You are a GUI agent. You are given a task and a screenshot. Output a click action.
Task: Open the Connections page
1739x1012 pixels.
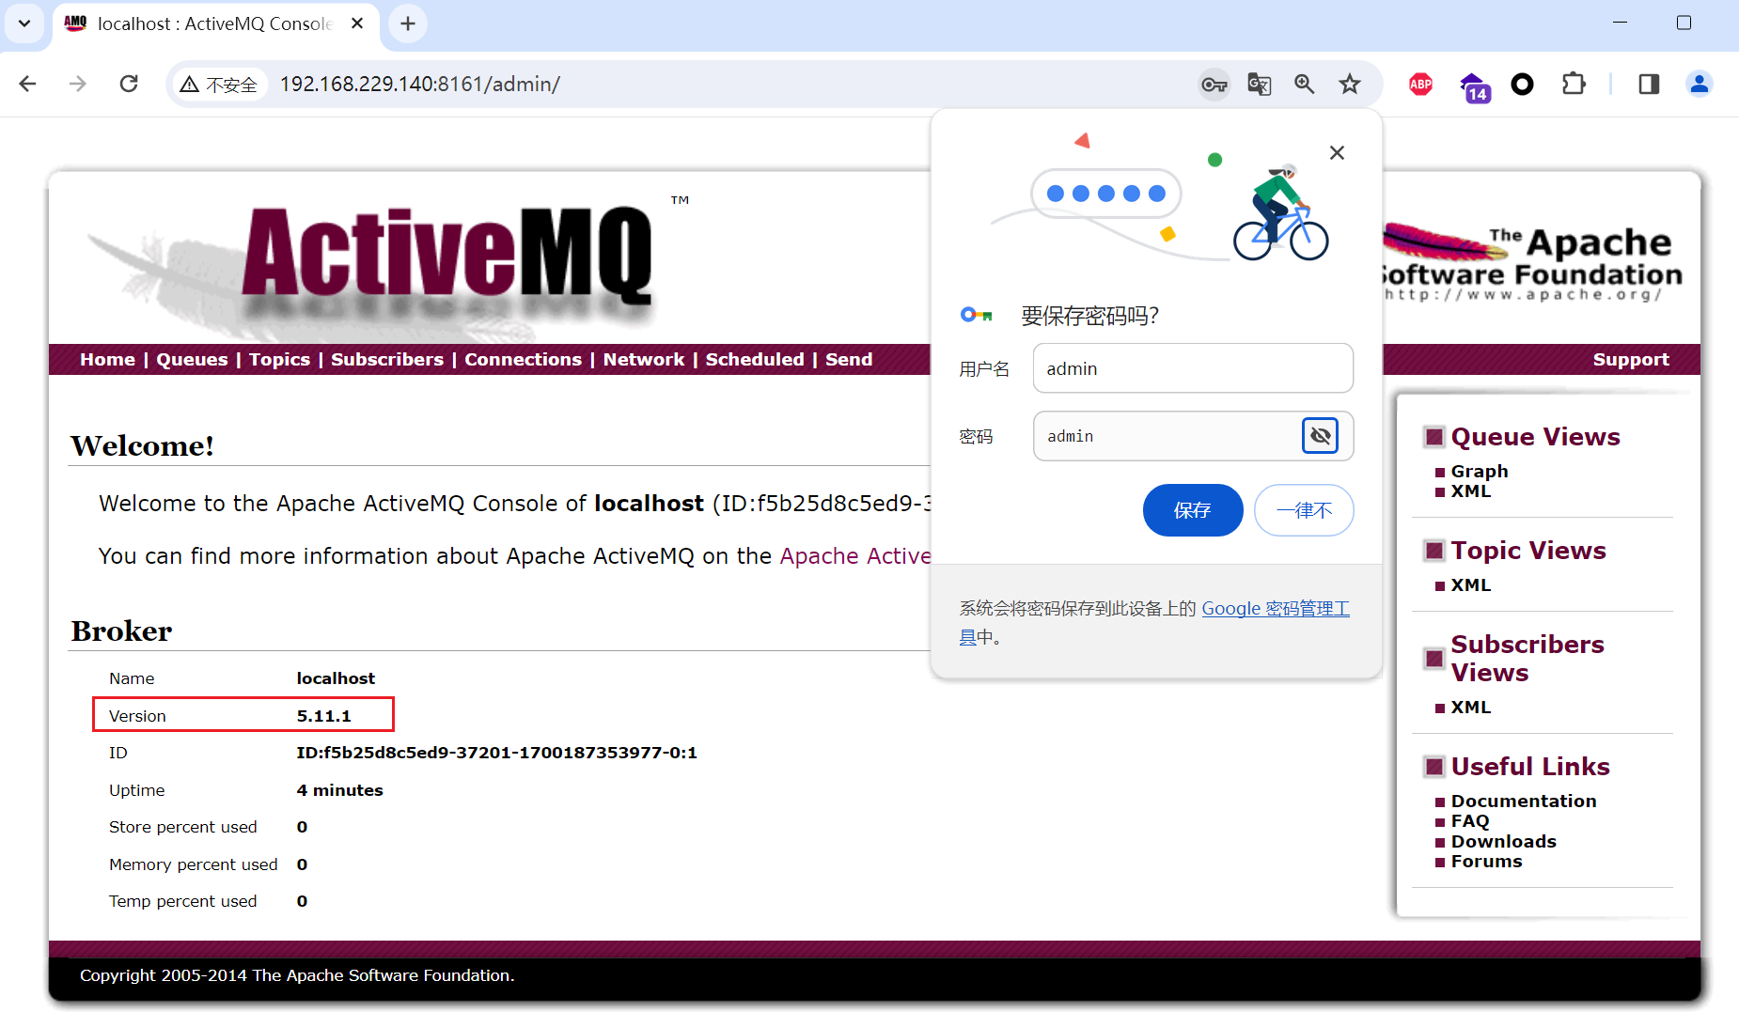(523, 360)
